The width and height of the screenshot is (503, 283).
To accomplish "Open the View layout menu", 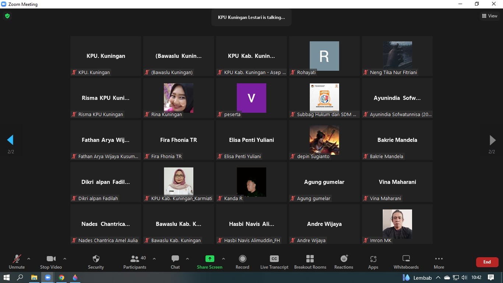I will click(489, 16).
